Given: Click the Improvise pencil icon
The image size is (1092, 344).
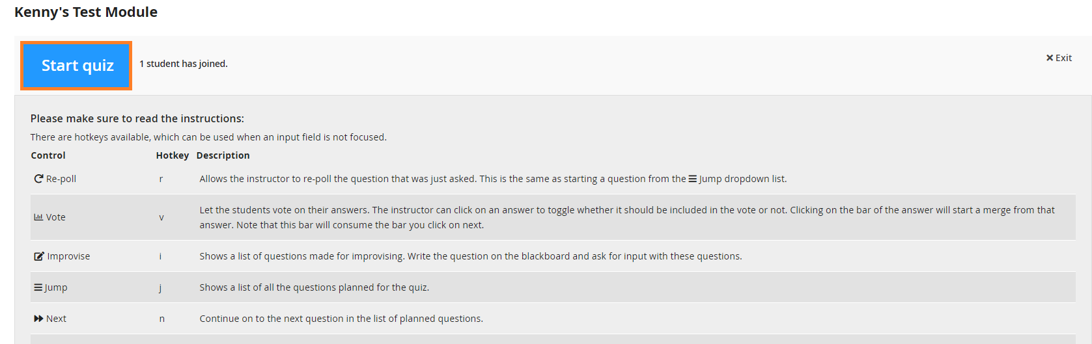Looking at the screenshot, I should (x=39, y=256).
